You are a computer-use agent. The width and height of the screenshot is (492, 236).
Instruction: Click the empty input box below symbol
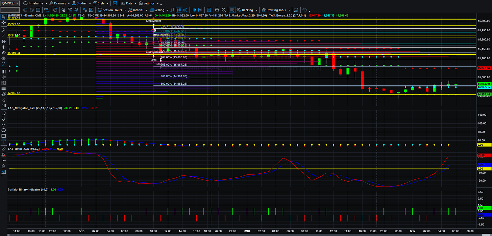click(x=10, y=10)
